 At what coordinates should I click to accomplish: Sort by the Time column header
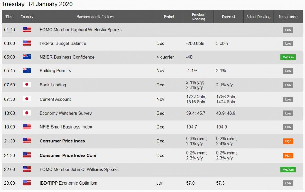(x=10, y=17)
